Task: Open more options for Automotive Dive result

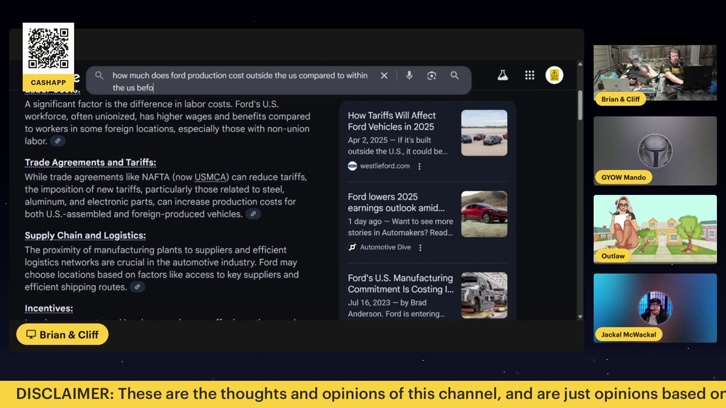Action: [x=420, y=247]
